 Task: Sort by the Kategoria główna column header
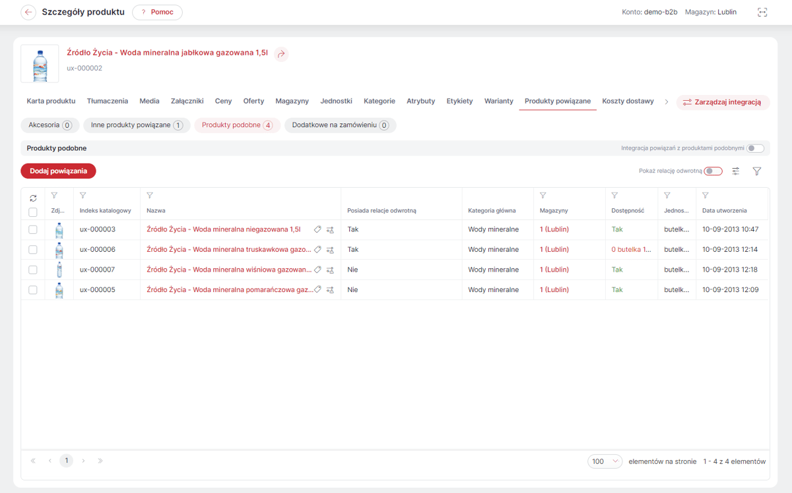492,211
